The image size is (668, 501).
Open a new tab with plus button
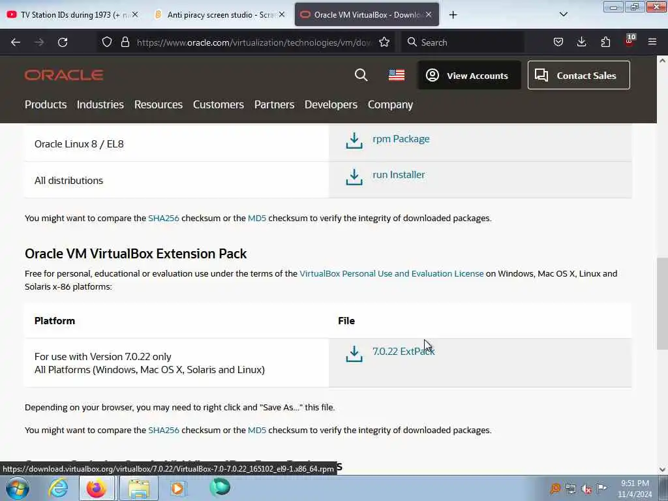(453, 15)
